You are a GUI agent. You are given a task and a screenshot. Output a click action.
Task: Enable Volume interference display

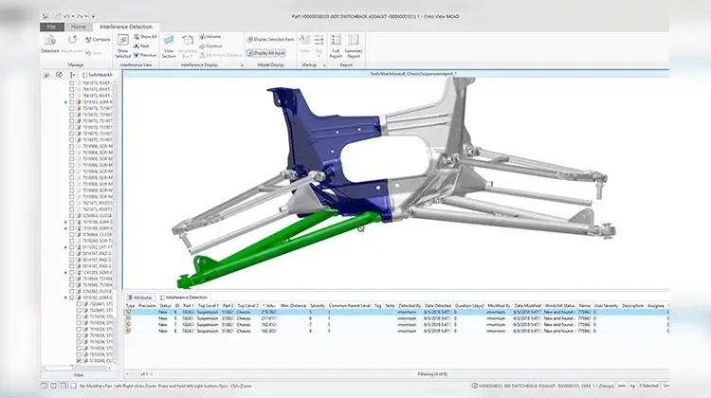click(210, 36)
